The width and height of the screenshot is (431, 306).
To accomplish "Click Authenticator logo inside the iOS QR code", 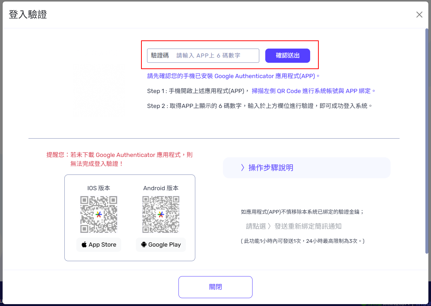I will [99, 214].
